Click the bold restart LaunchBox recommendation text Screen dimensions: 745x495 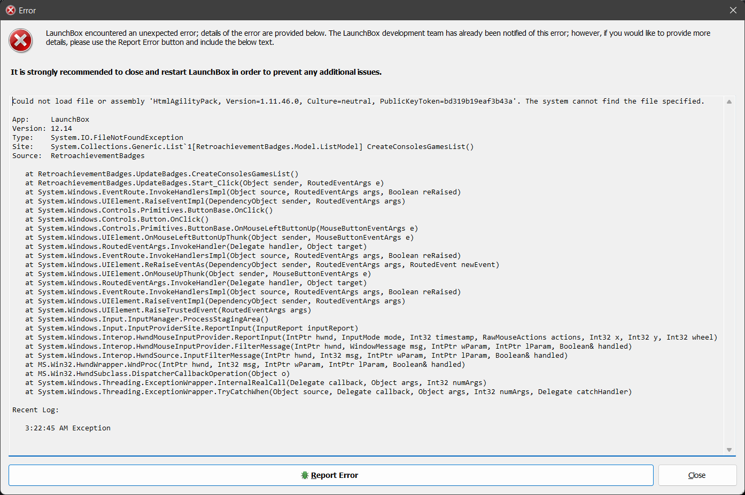[196, 72]
